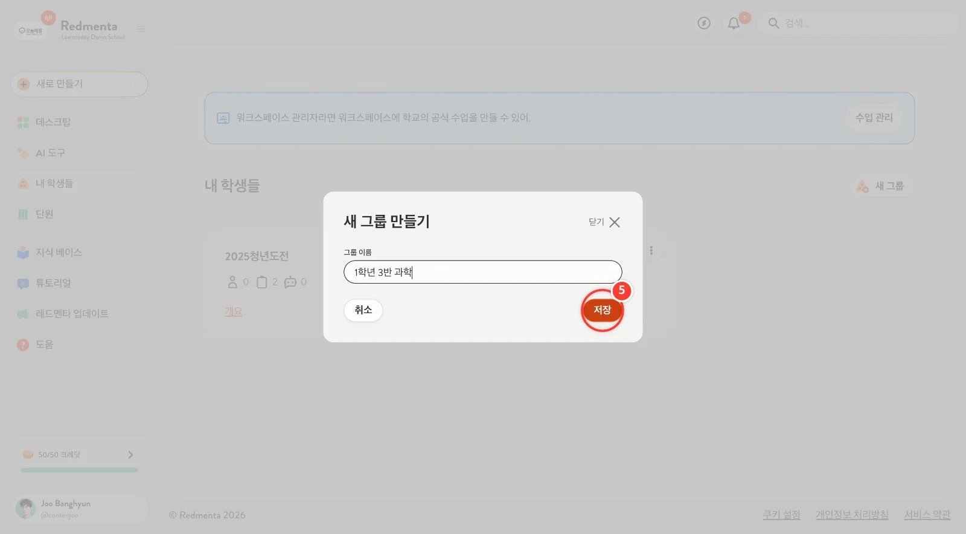Click the magnifying glass search icon
Viewport: 966px width, 534px height.
tap(773, 24)
